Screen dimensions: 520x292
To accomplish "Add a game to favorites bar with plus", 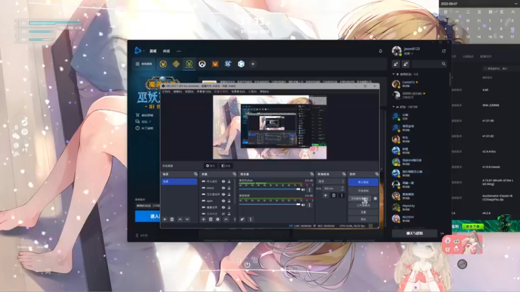I will pos(253,64).
